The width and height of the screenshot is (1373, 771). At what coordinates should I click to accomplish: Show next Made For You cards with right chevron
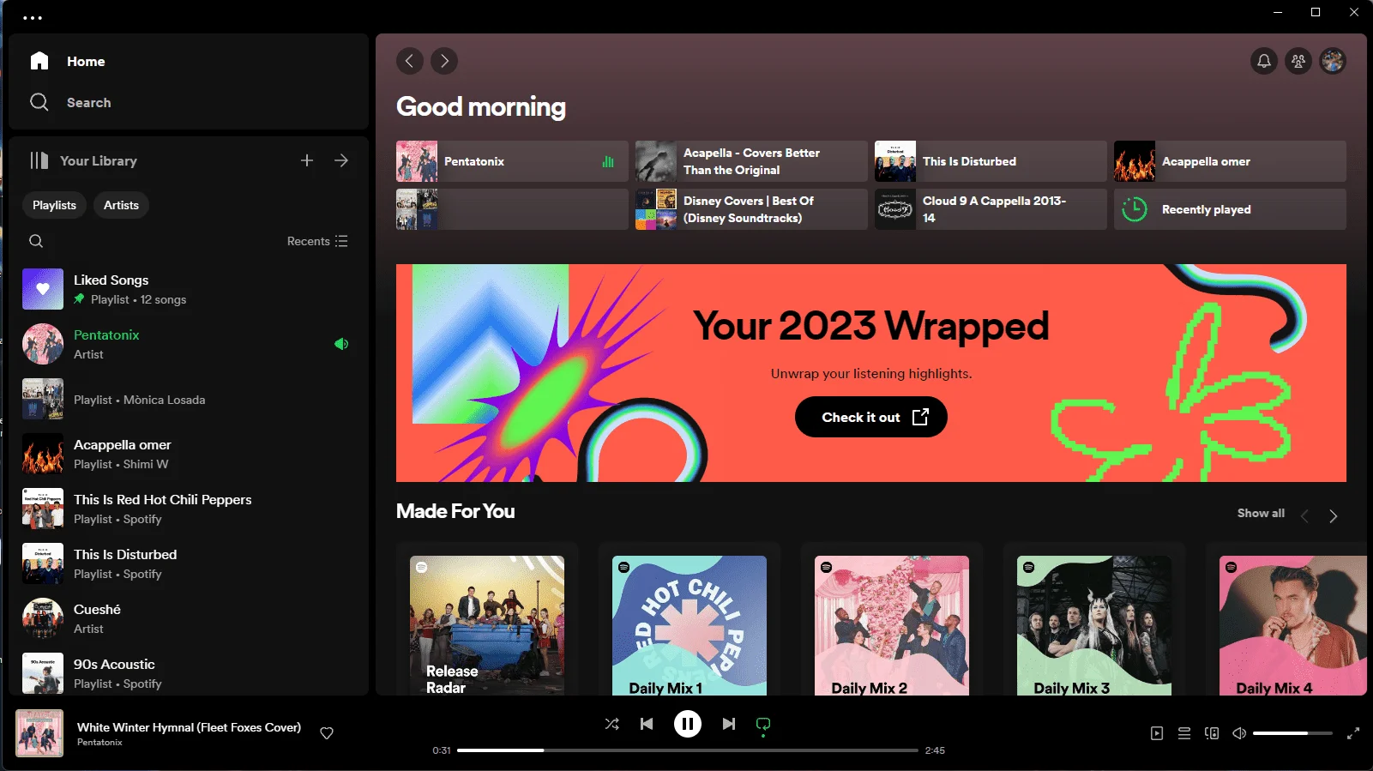1333,515
